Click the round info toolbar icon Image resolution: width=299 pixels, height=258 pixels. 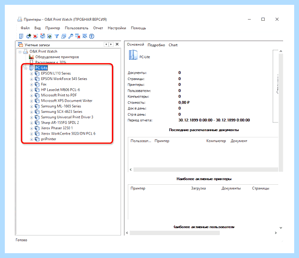click(x=92, y=36)
